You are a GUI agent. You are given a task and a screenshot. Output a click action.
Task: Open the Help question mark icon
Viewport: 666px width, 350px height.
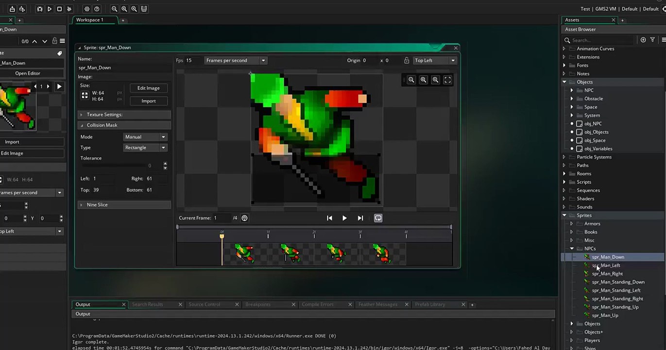pos(97,9)
